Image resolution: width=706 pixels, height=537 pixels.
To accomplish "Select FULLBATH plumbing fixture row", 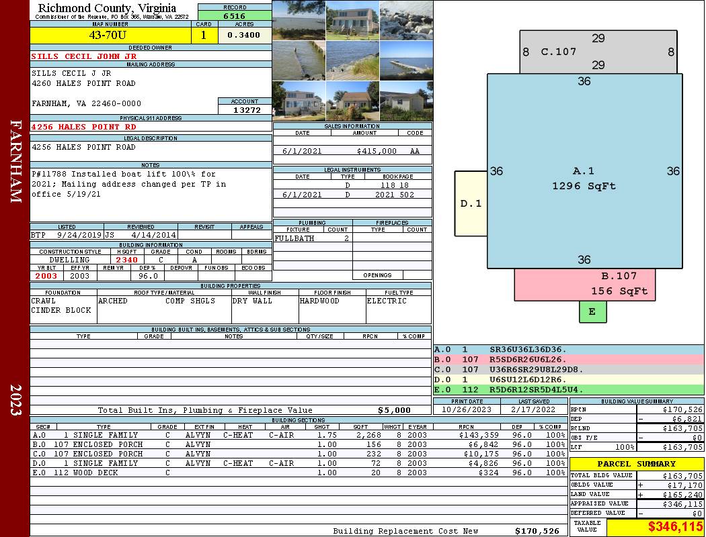I will (313, 238).
